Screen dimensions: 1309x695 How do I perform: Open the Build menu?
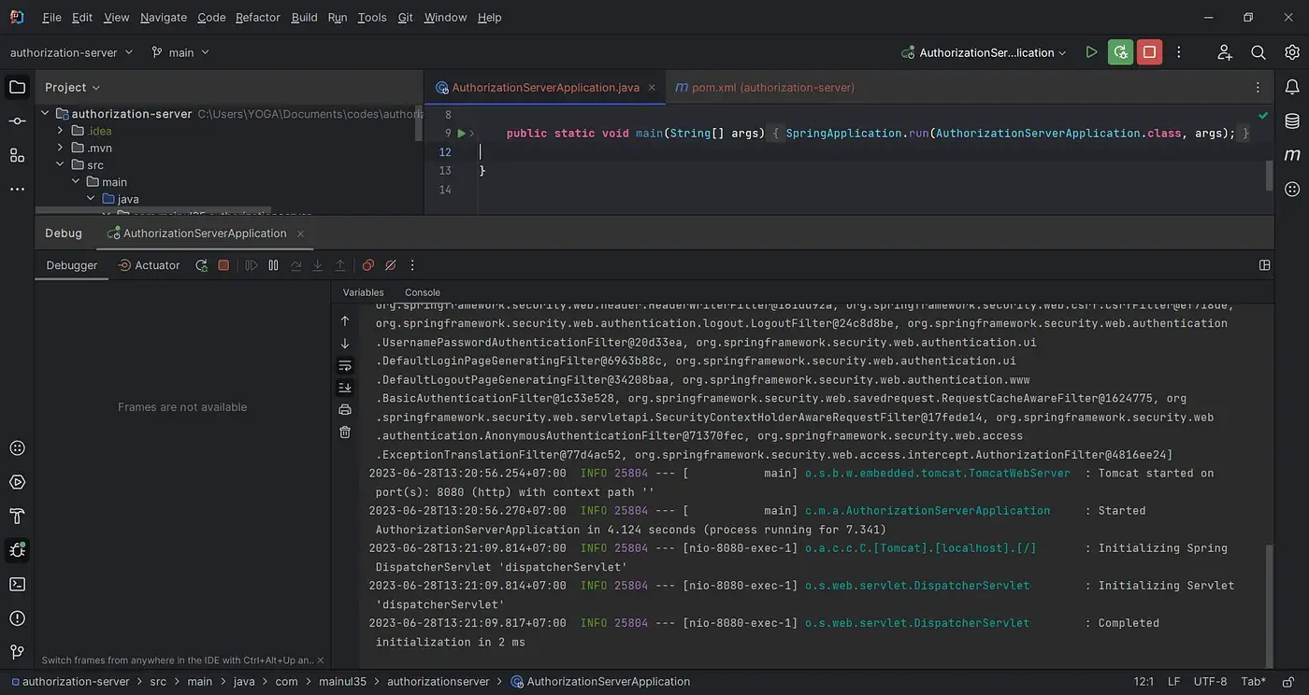[304, 17]
